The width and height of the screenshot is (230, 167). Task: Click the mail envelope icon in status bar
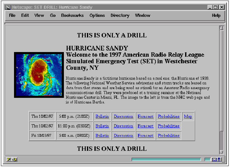(x=215, y=160)
